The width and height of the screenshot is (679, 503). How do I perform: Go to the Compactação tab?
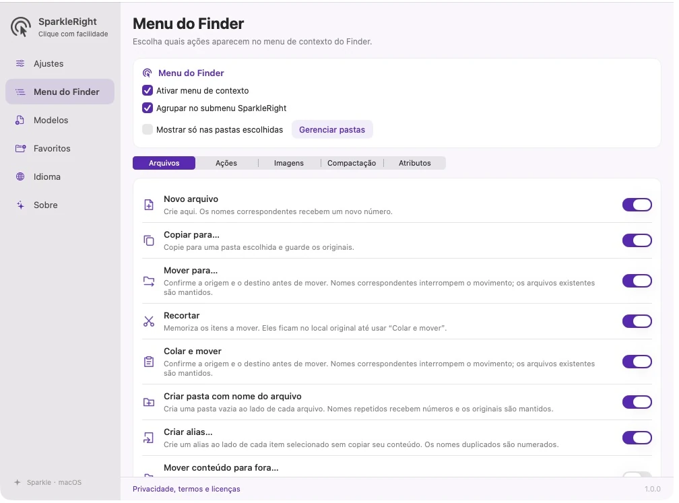pyautogui.click(x=352, y=163)
